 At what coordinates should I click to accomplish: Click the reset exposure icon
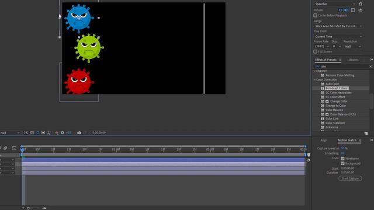tap(63, 132)
